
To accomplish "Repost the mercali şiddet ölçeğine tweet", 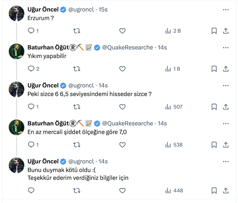I will [x=77, y=145].
